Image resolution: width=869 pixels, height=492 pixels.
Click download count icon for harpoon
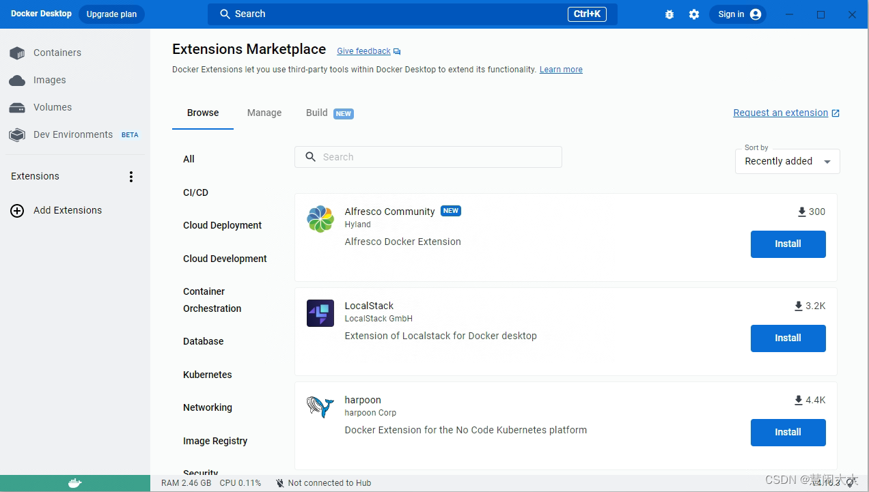[x=798, y=401]
